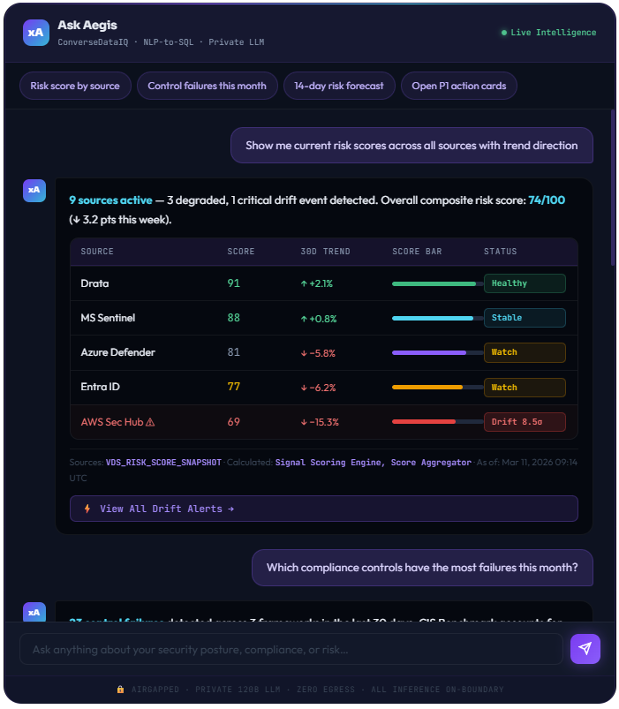Screen dimensions: 619x709
Task: Click the +0.8% trend value
Action: coord(319,319)
